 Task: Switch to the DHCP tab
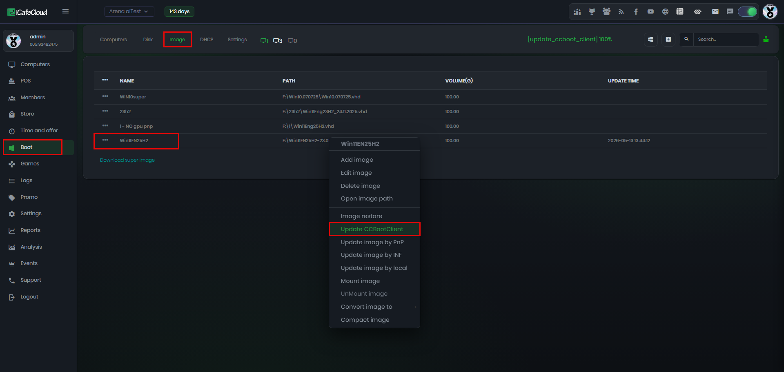(x=207, y=40)
